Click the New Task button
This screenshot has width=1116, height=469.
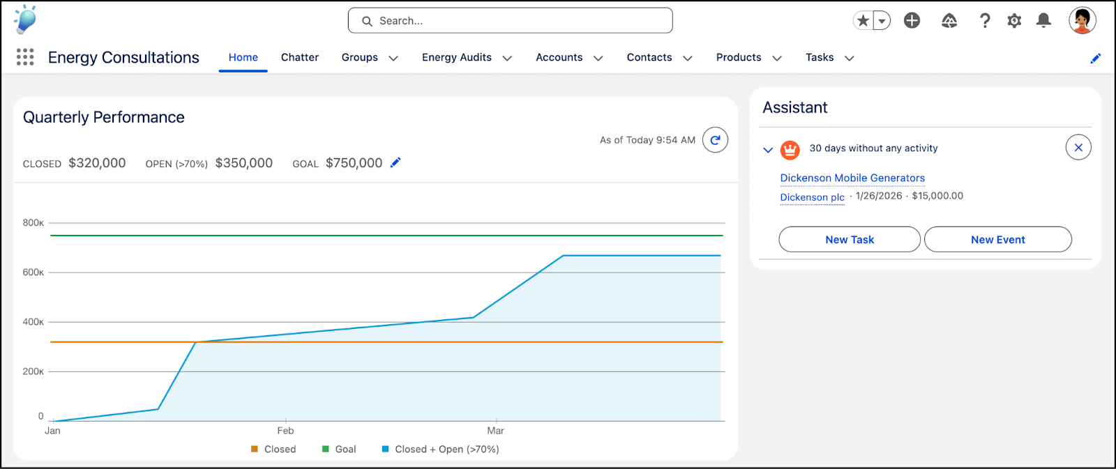coord(849,239)
